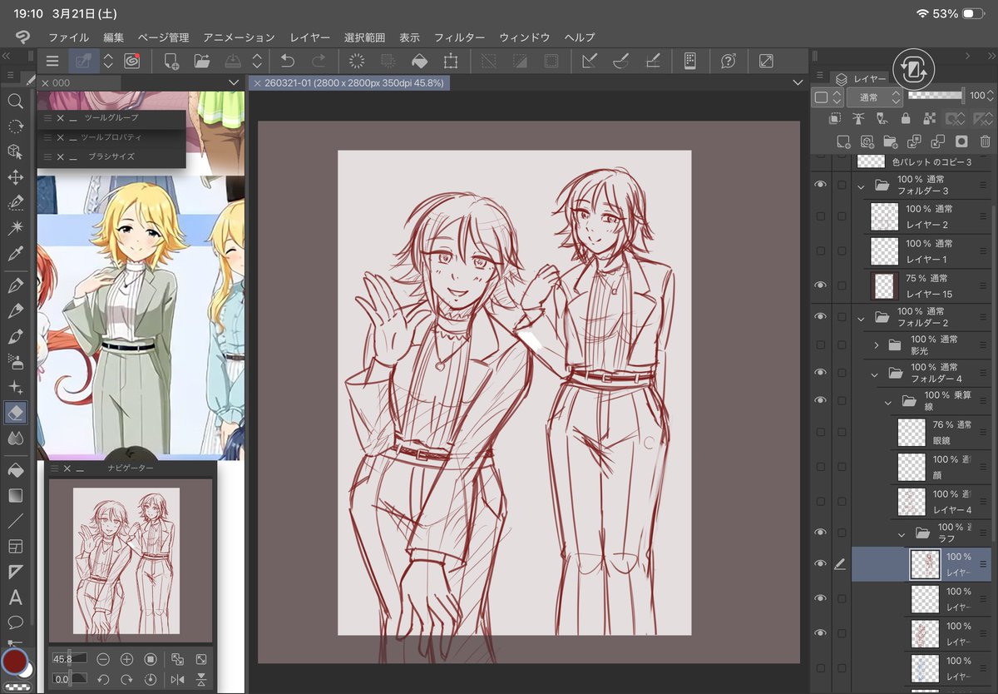Select the Balloon tool
Screen dimensions: 998x694
(x=15, y=622)
